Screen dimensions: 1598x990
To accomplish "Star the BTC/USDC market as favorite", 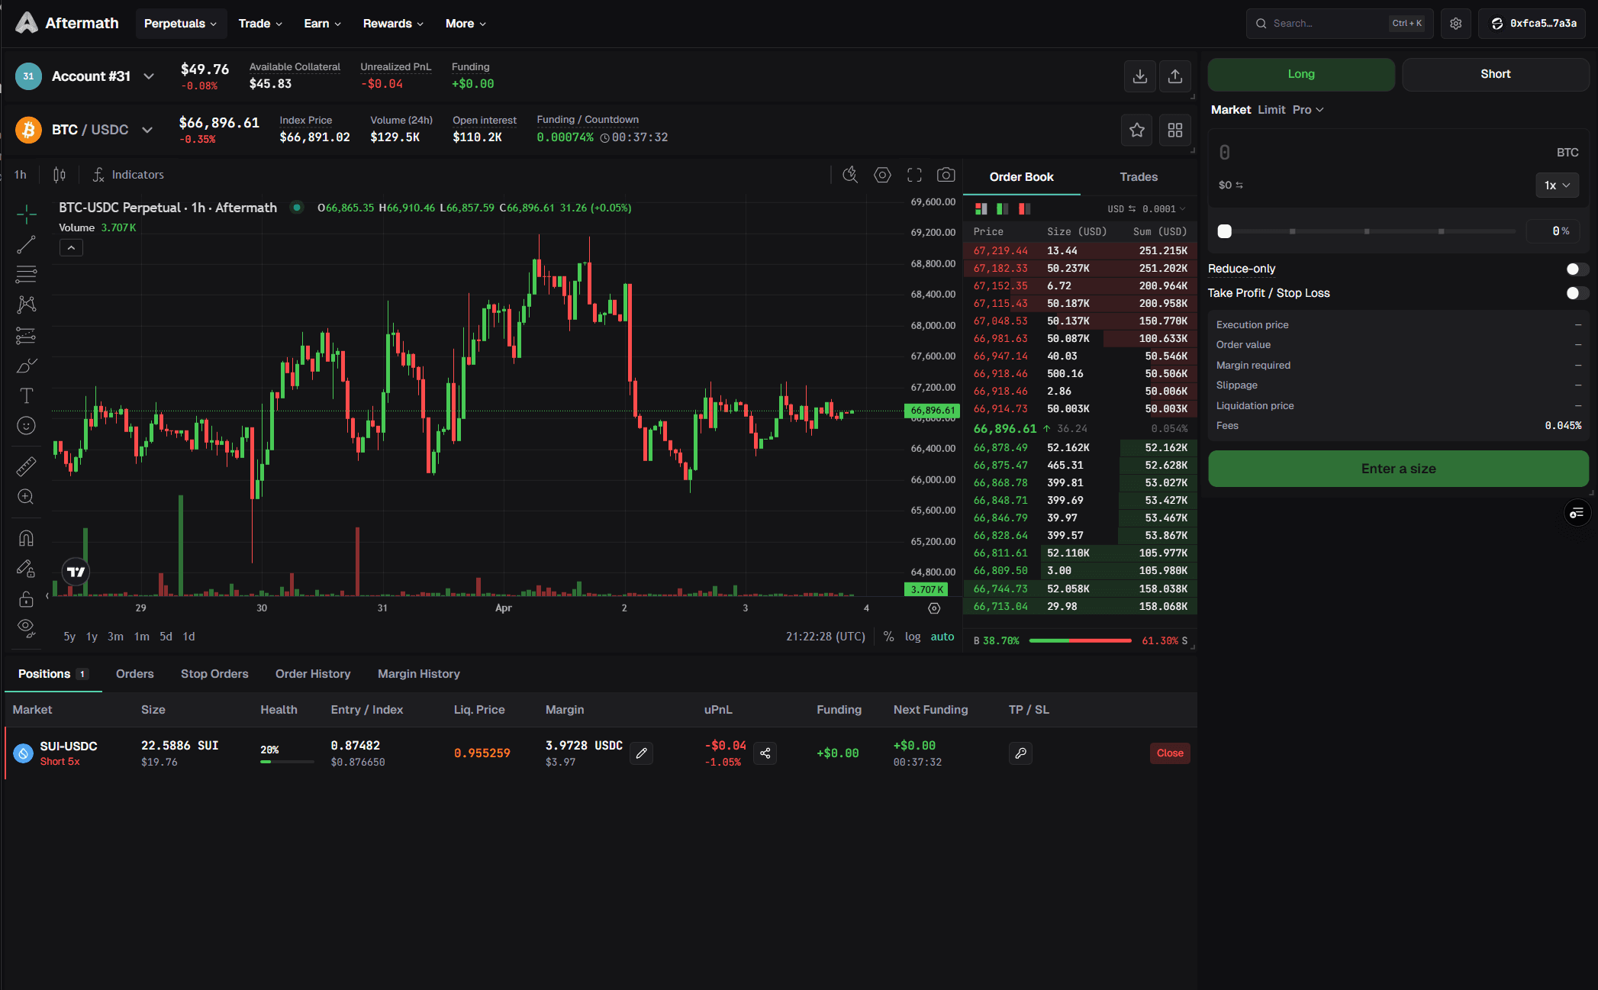I will [x=1136, y=130].
